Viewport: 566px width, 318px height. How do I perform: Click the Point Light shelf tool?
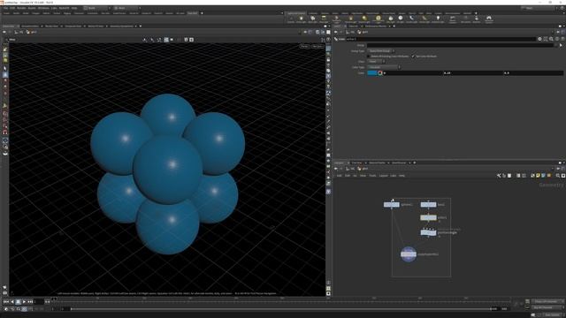(x=301, y=19)
